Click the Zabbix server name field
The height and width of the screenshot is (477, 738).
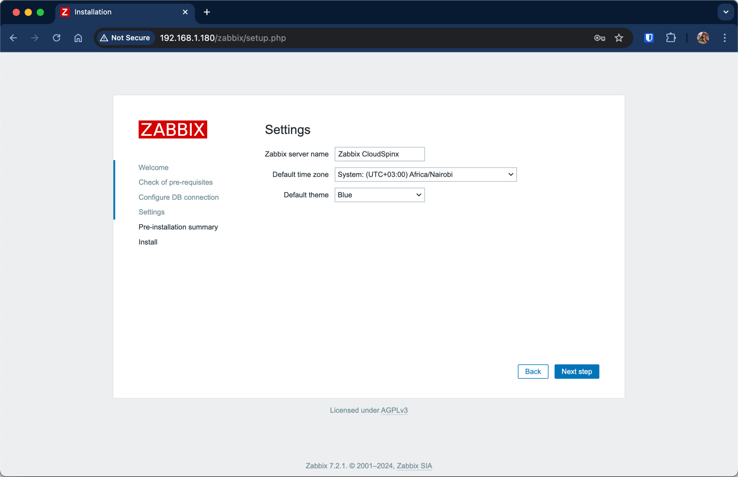point(379,154)
